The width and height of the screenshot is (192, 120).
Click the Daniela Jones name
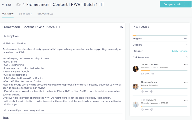[x=149, y=82]
